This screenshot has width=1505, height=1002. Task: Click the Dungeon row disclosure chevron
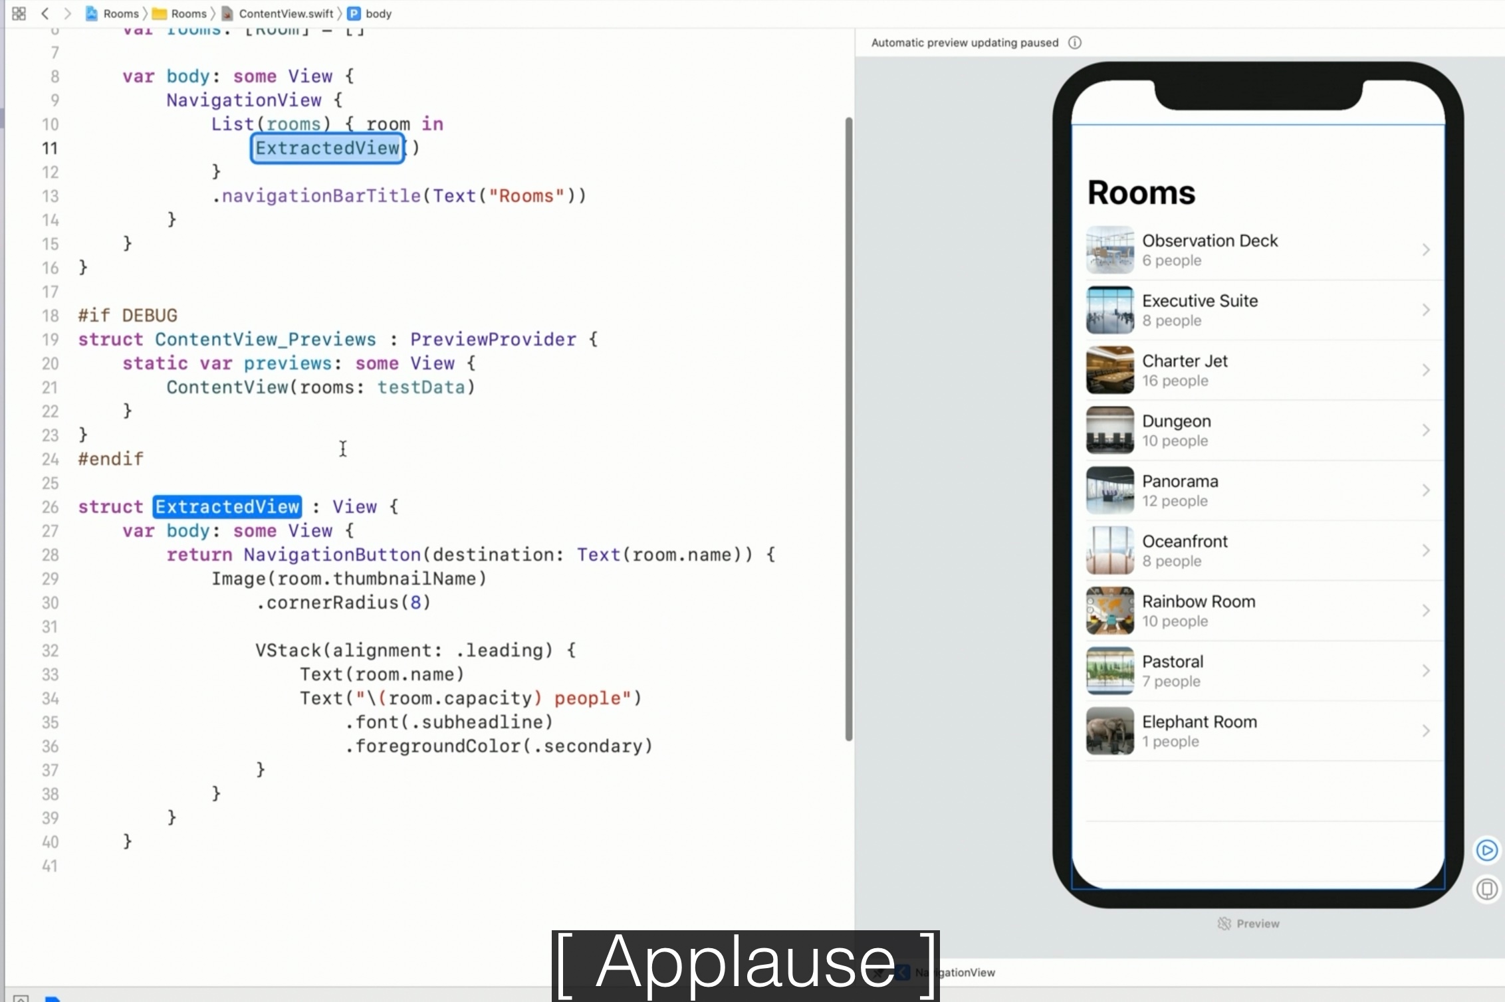(1426, 431)
